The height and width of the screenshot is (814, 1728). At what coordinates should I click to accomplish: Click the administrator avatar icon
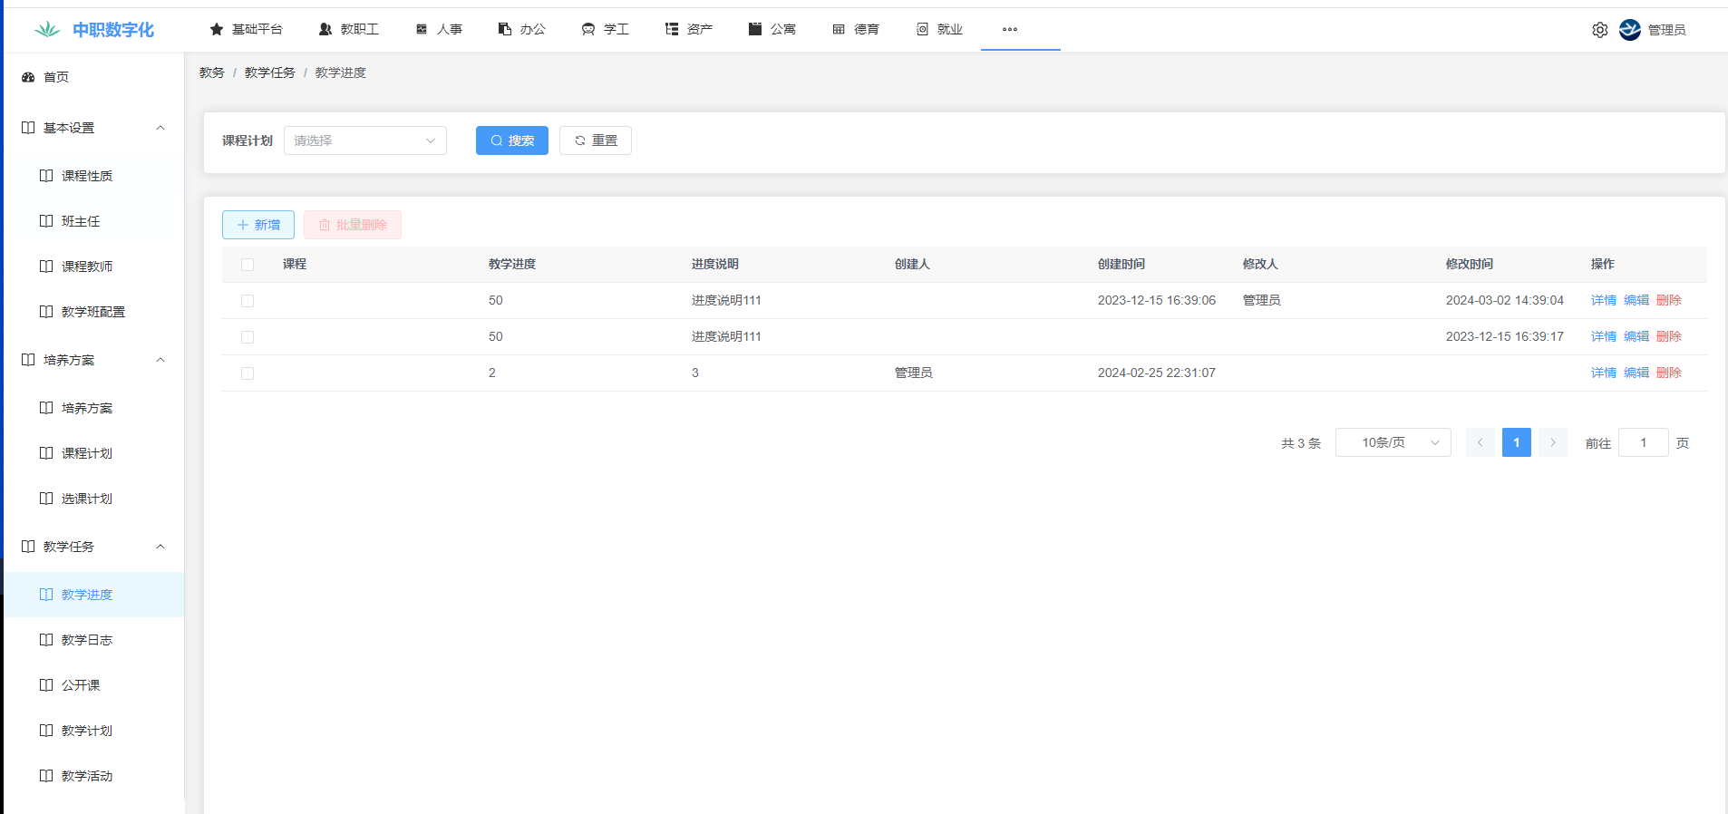[x=1629, y=30]
